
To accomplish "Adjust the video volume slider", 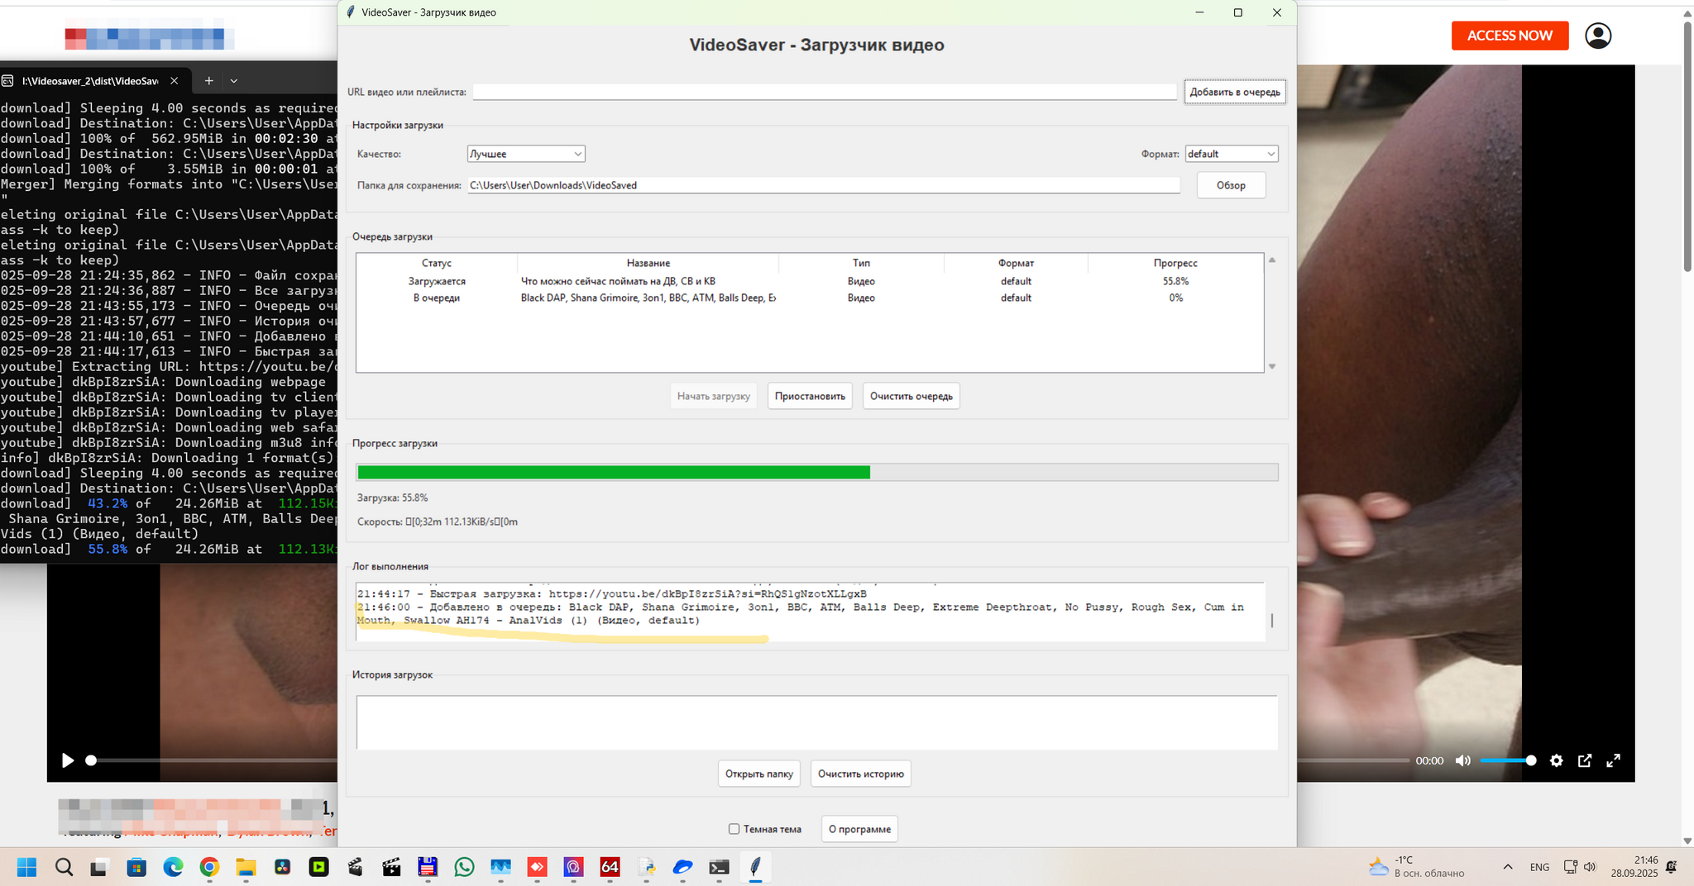I will [x=1505, y=760].
